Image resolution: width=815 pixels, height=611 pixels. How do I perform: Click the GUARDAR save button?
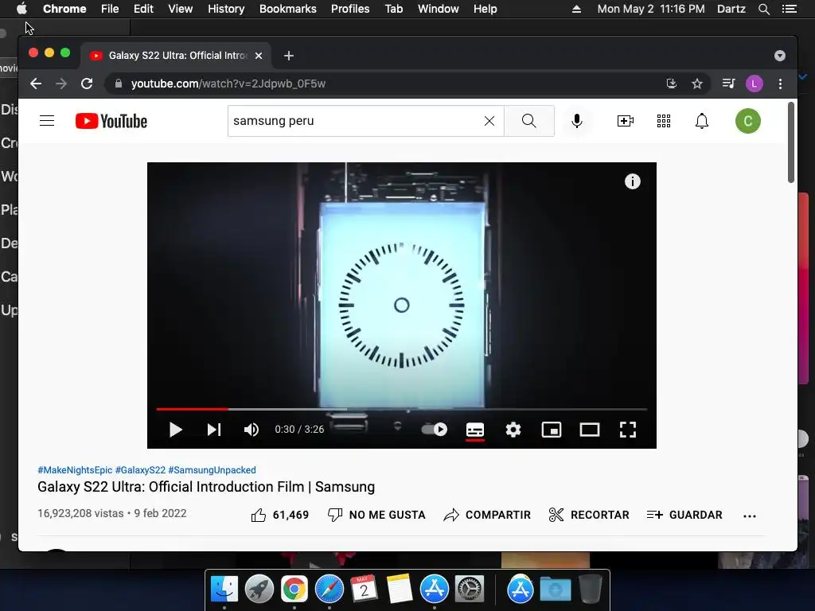coord(684,515)
